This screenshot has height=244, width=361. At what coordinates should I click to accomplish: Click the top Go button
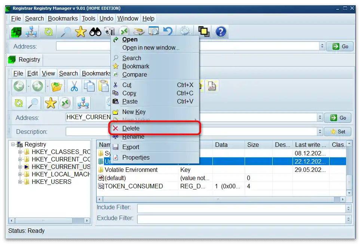[x=340, y=46]
